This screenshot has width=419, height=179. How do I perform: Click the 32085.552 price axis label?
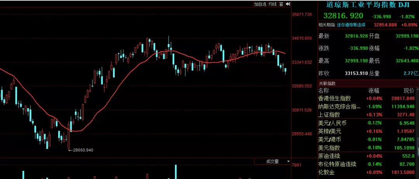[302, 86]
